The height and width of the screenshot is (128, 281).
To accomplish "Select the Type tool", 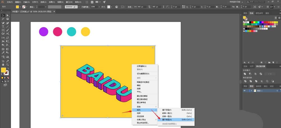I will (x=3, y=27).
